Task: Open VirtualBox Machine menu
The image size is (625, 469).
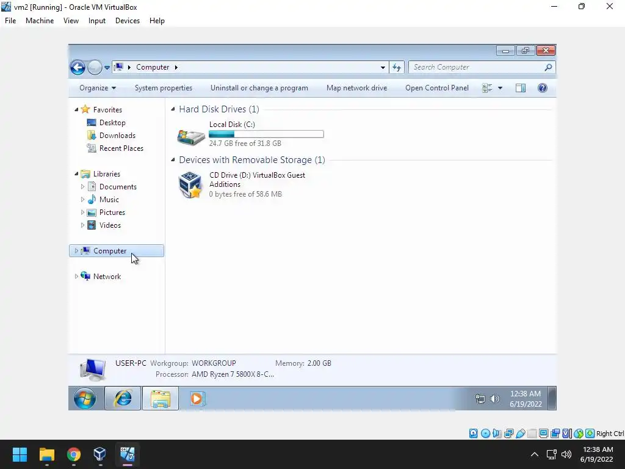Action: click(x=40, y=21)
